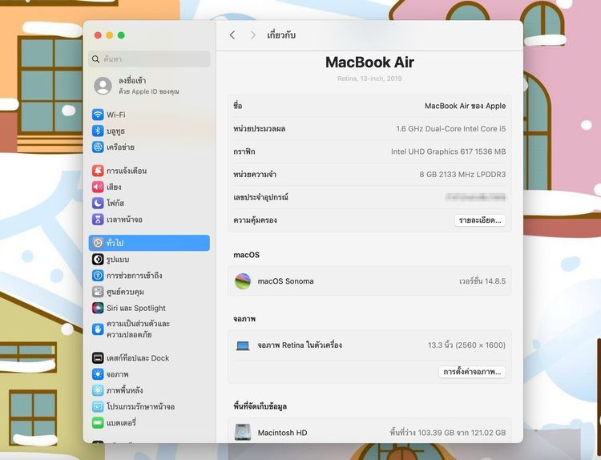Open the Displays (จอภาพ) sun icon in sidebar

[x=98, y=374]
